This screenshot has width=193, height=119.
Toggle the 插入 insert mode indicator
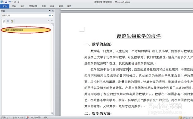click(x=46, y=117)
